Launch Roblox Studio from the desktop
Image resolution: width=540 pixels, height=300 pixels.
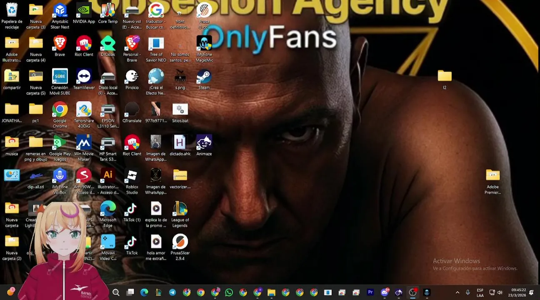(132, 182)
